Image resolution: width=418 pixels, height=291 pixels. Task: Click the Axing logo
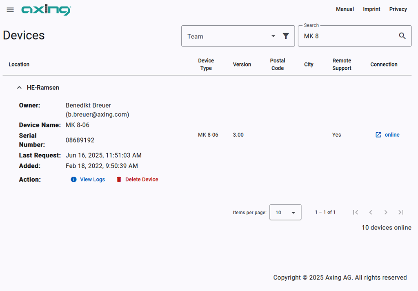46,10
